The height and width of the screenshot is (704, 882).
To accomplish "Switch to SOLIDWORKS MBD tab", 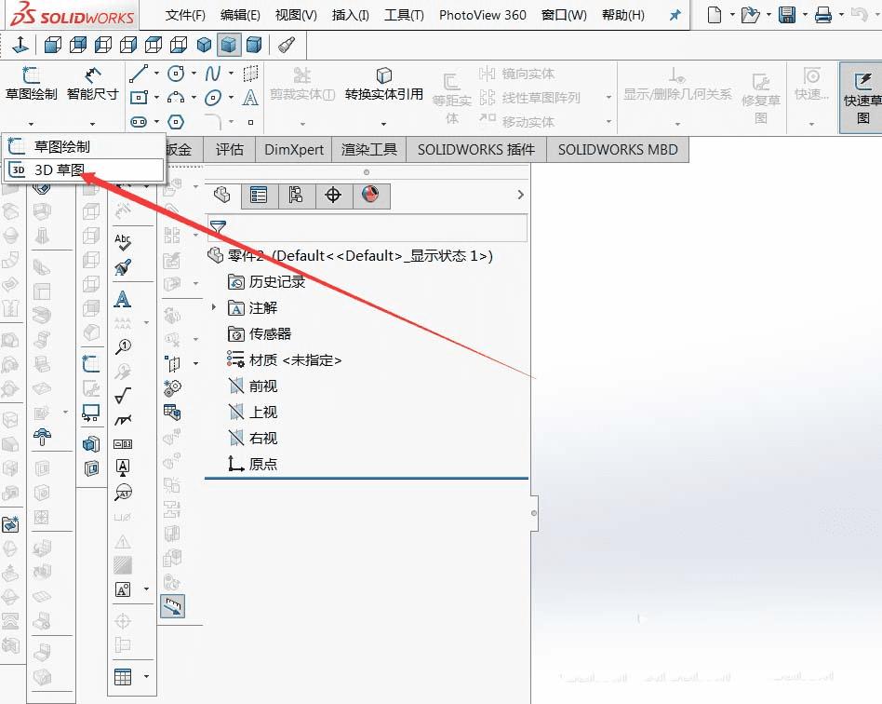I will [618, 149].
